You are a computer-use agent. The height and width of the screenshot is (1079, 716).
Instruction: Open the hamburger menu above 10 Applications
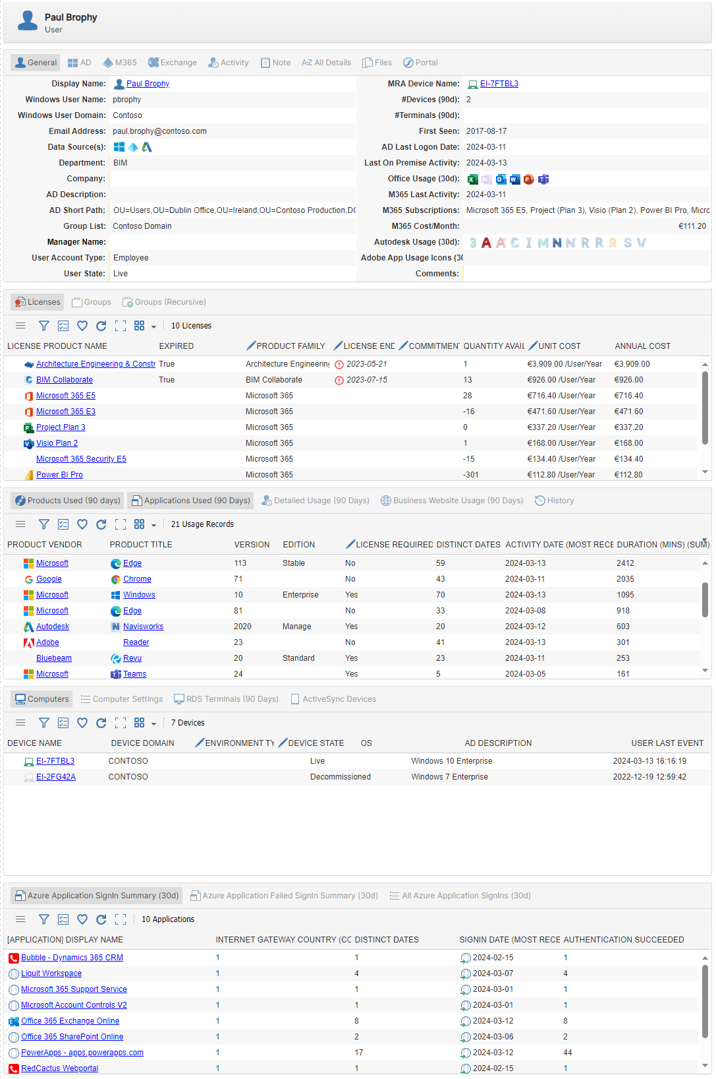click(20, 919)
